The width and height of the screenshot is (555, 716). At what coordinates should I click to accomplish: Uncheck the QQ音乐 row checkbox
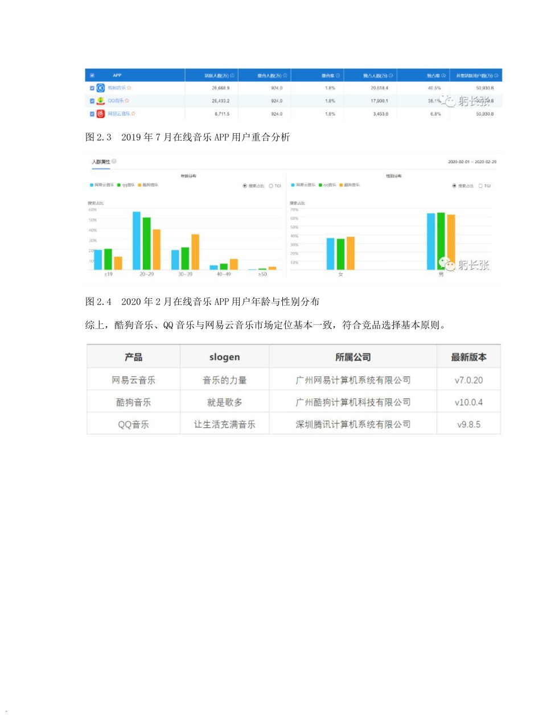[x=92, y=101]
